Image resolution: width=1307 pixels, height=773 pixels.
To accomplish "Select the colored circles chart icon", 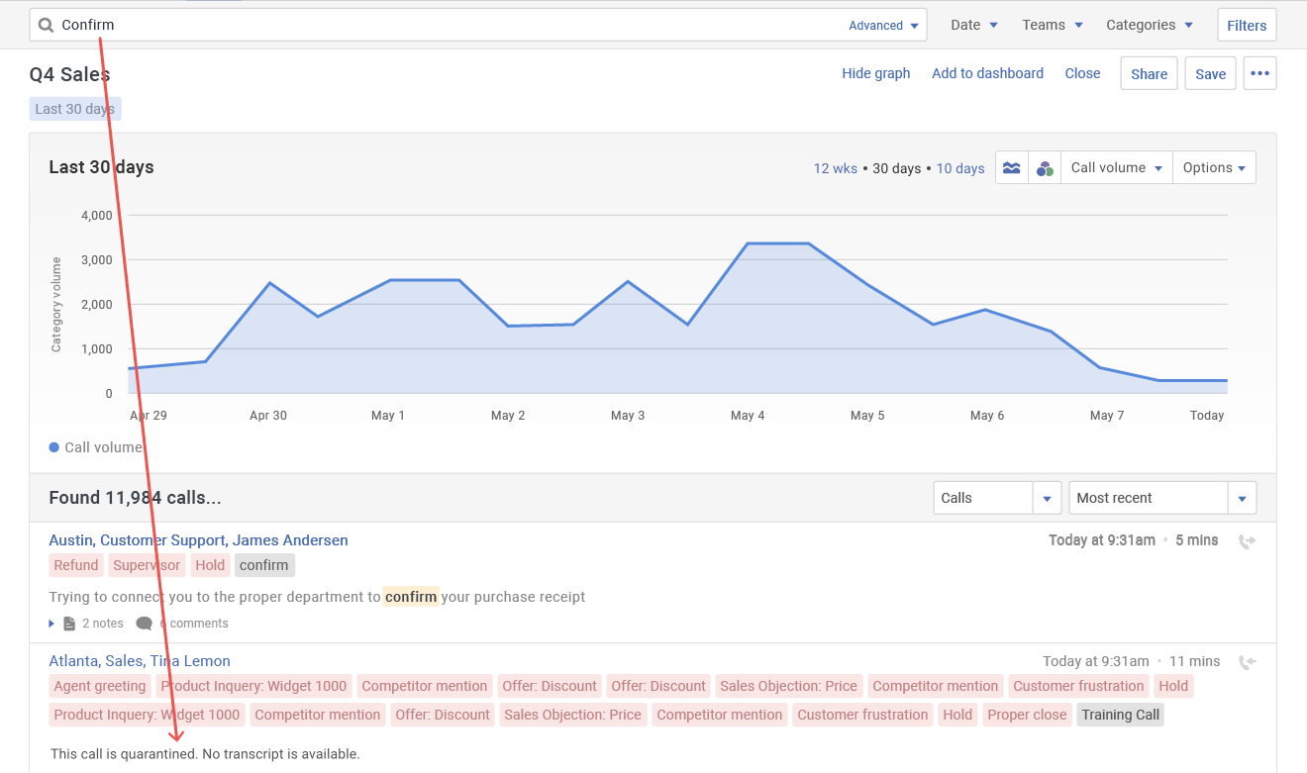I will (1045, 168).
